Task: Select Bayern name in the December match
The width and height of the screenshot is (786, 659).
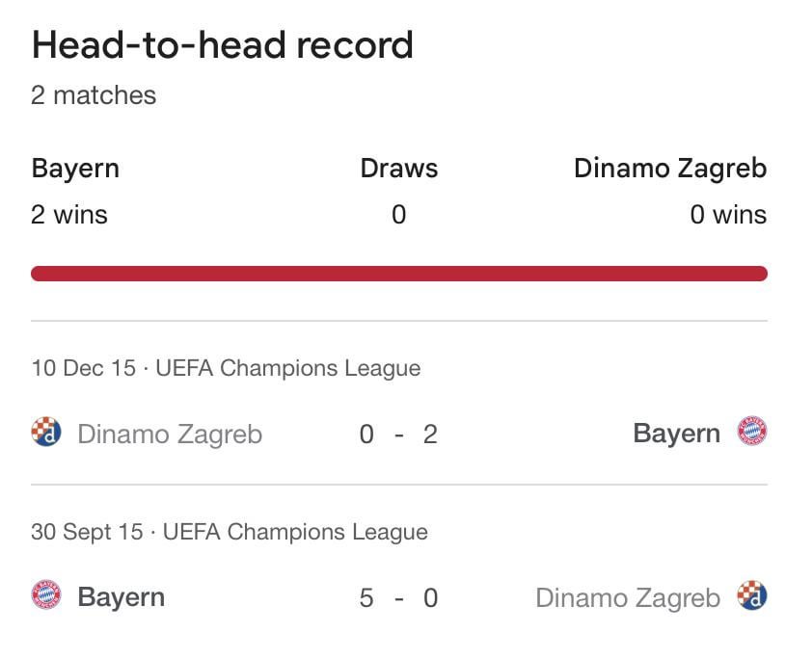Action: (676, 434)
